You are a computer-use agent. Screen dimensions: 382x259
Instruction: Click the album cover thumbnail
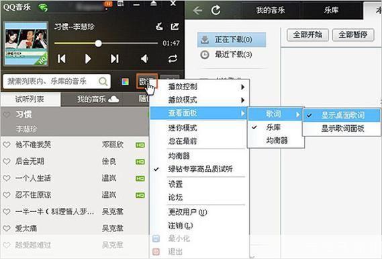(26, 44)
